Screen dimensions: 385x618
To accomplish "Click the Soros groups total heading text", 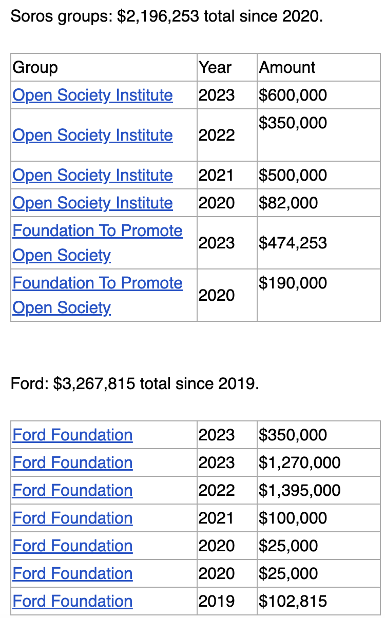I will (x=167, y=16).
